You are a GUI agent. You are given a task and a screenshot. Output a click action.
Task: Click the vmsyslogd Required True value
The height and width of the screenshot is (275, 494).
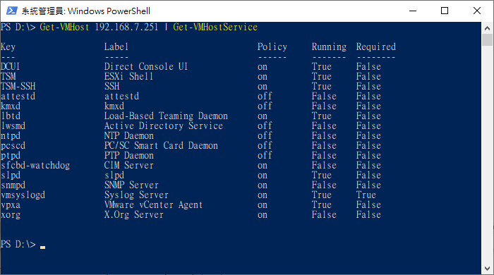click(366, 195)
